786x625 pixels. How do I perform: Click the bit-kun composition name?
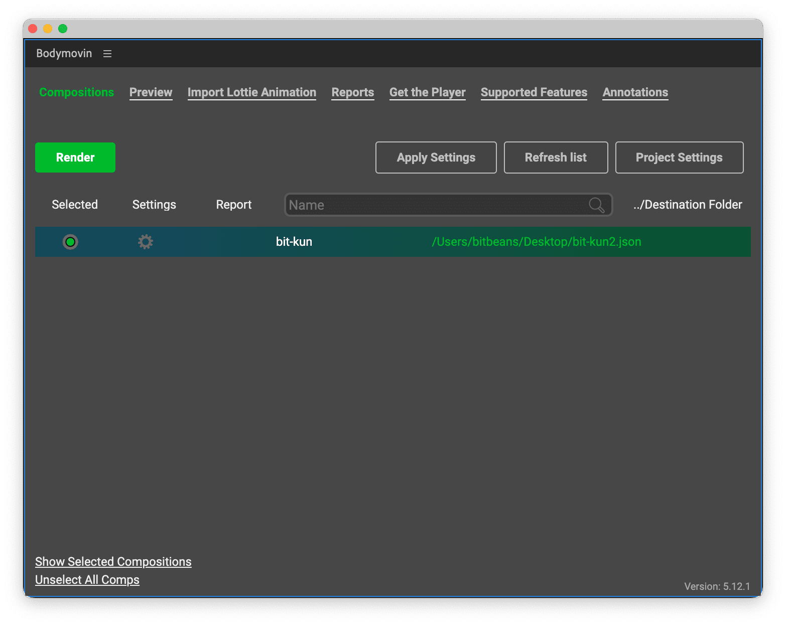click(x=294, y=242)
